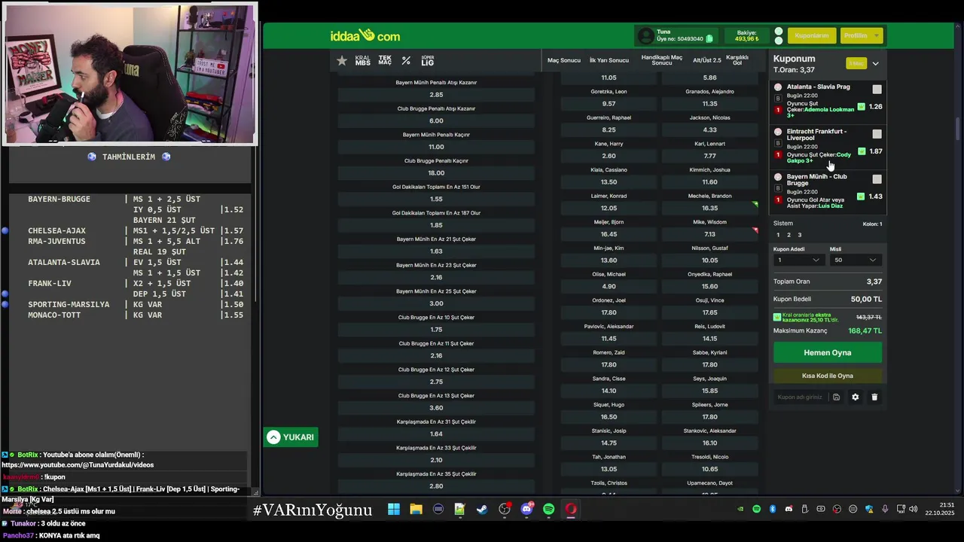The width and height of the screenshot is (964, 542).
Task: Toggle the favorites star filter
Action: click(x=342, y=60)
